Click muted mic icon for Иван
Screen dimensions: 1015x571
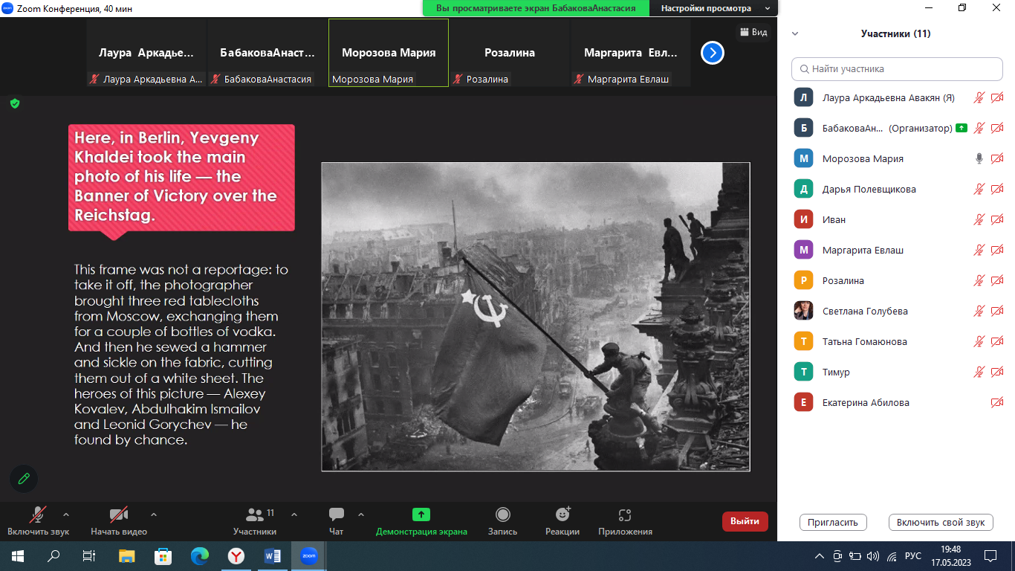(x=979, y=219)
